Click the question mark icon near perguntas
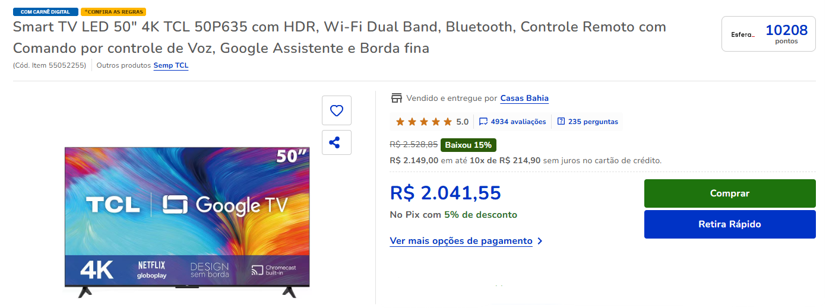The image size is (826, 308). pyautogui.click(x=561, y=122)
